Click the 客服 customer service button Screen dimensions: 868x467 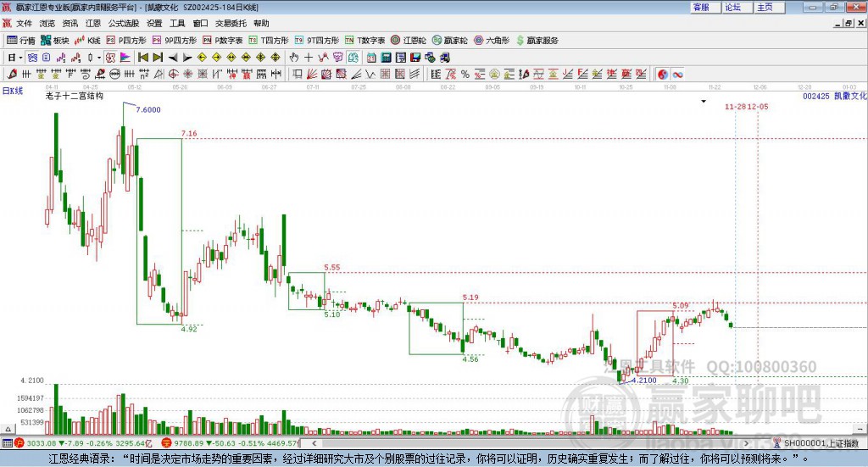[706, 7]
